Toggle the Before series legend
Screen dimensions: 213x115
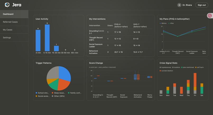click(x=163, y=23)
